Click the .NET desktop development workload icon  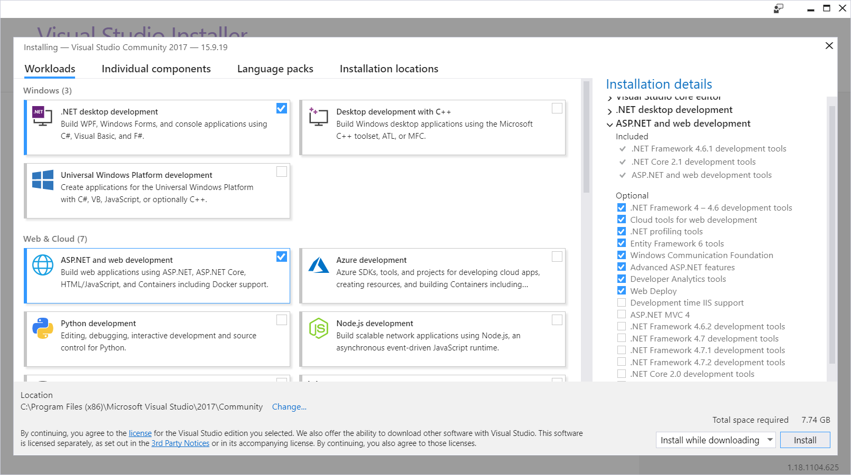point(42,117)
